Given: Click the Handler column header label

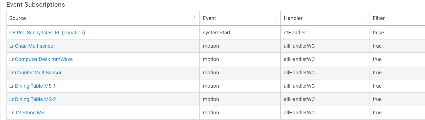Looking at the screenshot, I should pyautogui.click(x=293, y=18).
